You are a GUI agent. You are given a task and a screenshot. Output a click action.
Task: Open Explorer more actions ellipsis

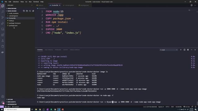tap(32, 5)
